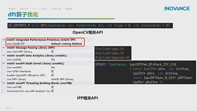Select the 'Use oneMKL' property row
This screenshot has height=111, width=197.
(x=50, y=67)
